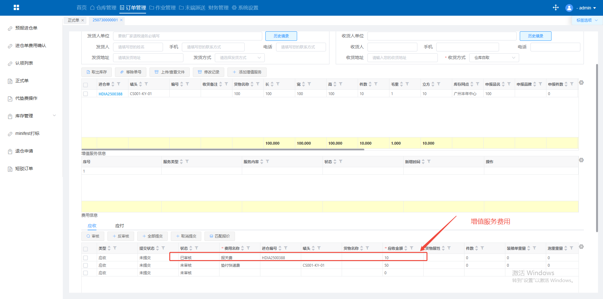Open 收货方式 dropdown showing 仓库自取
This screenshot has height=299, width=603.
494,58
